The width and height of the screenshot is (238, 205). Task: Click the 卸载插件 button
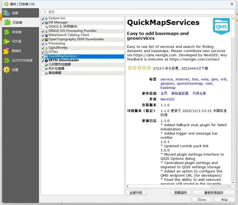click(x=181, y=193)
